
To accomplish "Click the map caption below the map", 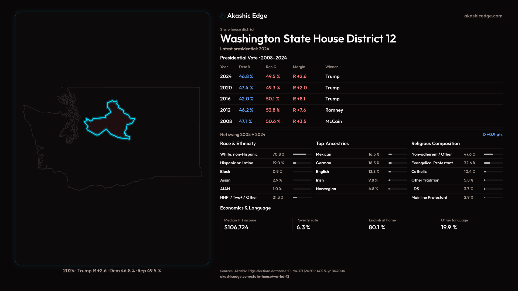I will 112,271.
